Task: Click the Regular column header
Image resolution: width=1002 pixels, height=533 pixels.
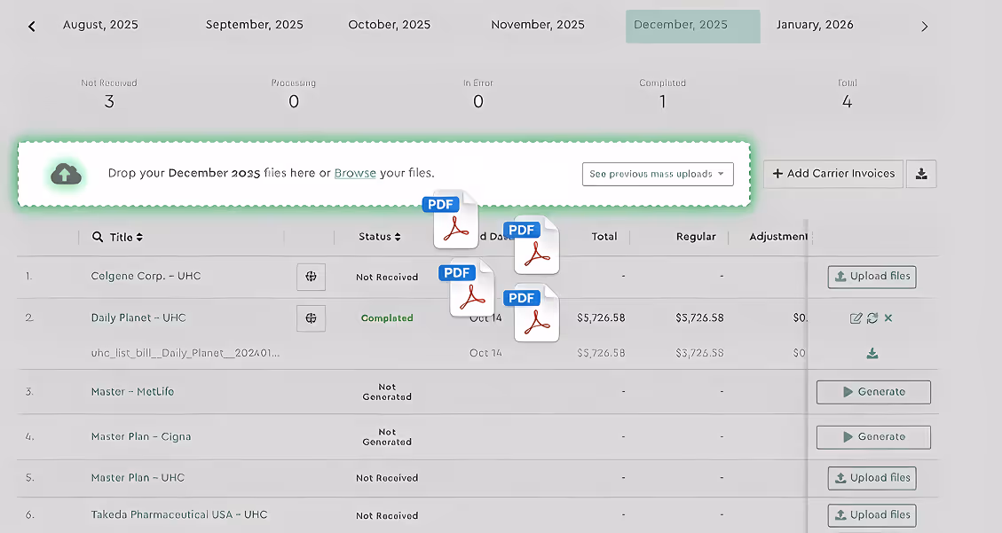Action: point(696,236)
